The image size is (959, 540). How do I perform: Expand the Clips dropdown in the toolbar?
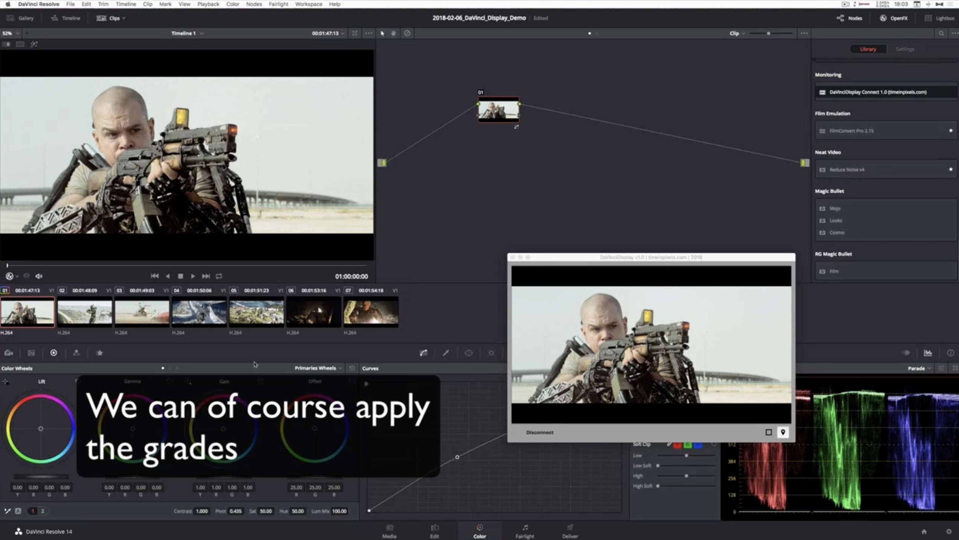[123, 18]
